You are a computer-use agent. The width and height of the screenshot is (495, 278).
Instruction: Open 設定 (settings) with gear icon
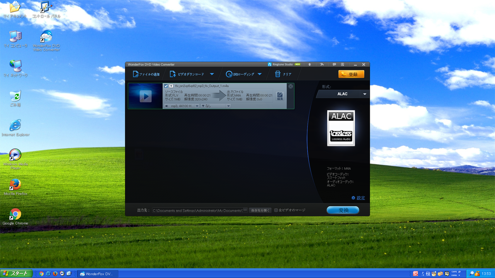358,198
